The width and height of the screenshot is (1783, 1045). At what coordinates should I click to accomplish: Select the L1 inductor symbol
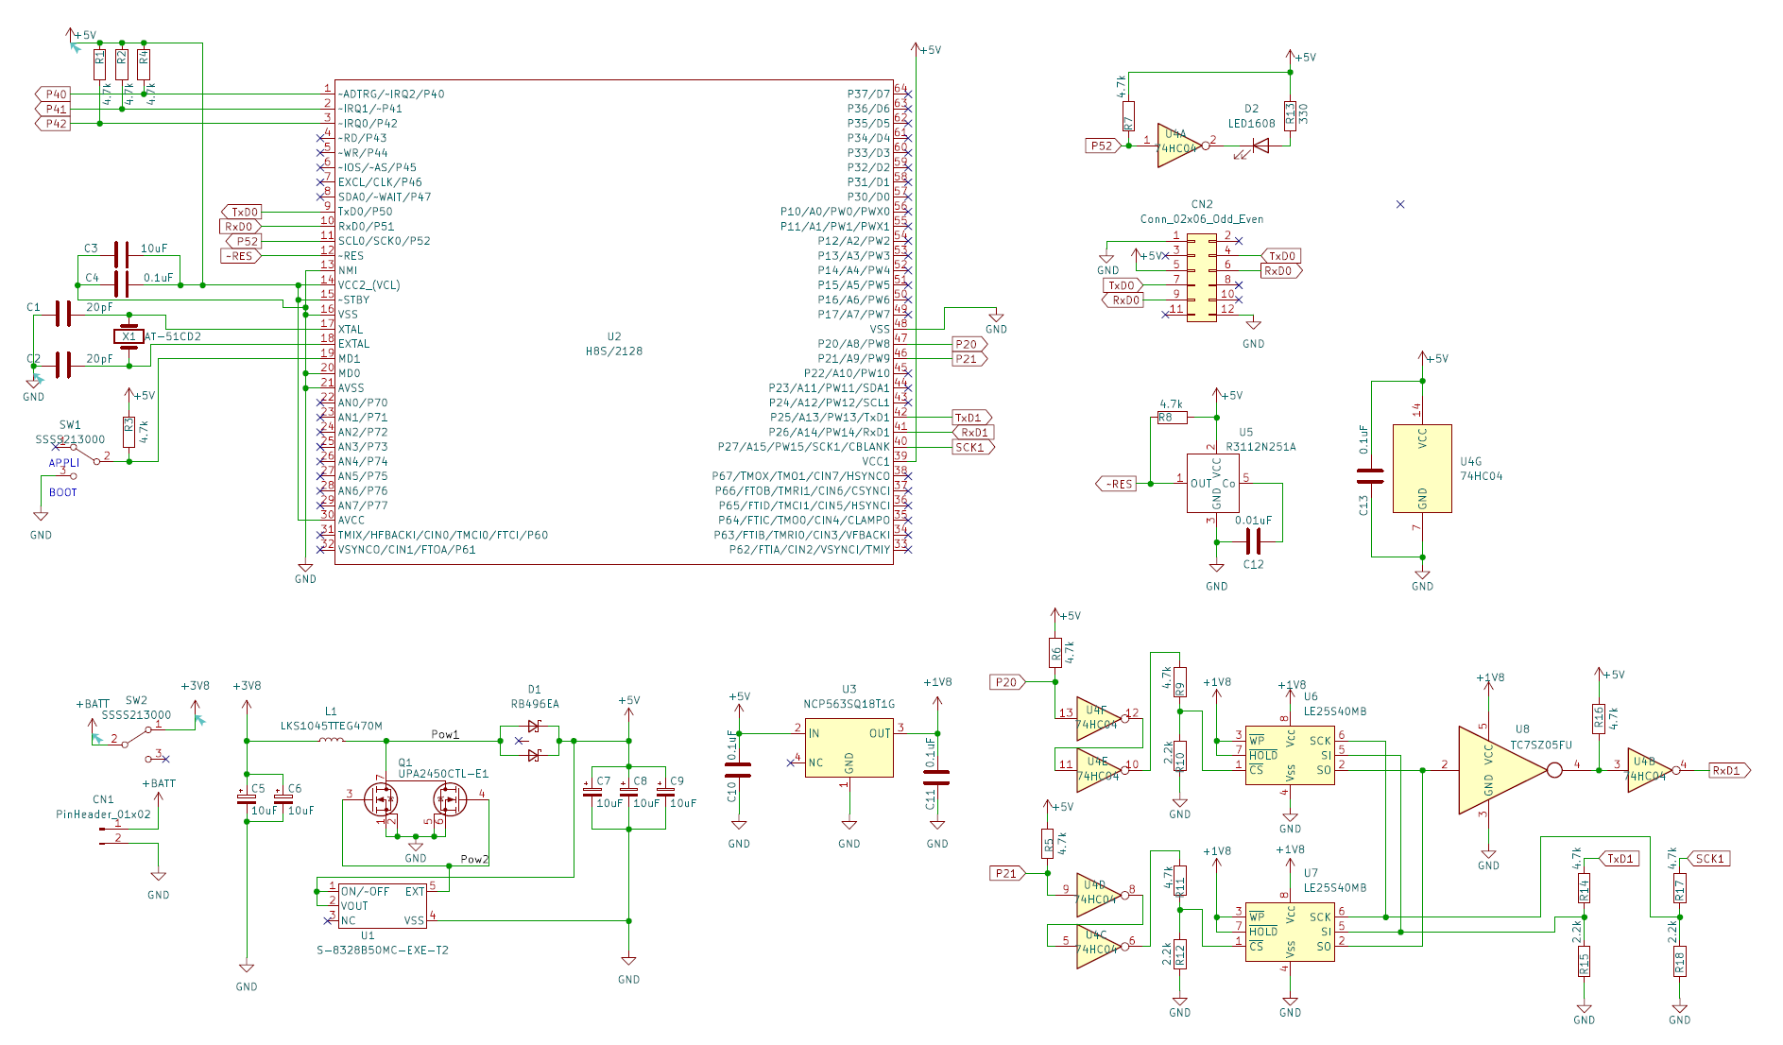coord(331,740)
